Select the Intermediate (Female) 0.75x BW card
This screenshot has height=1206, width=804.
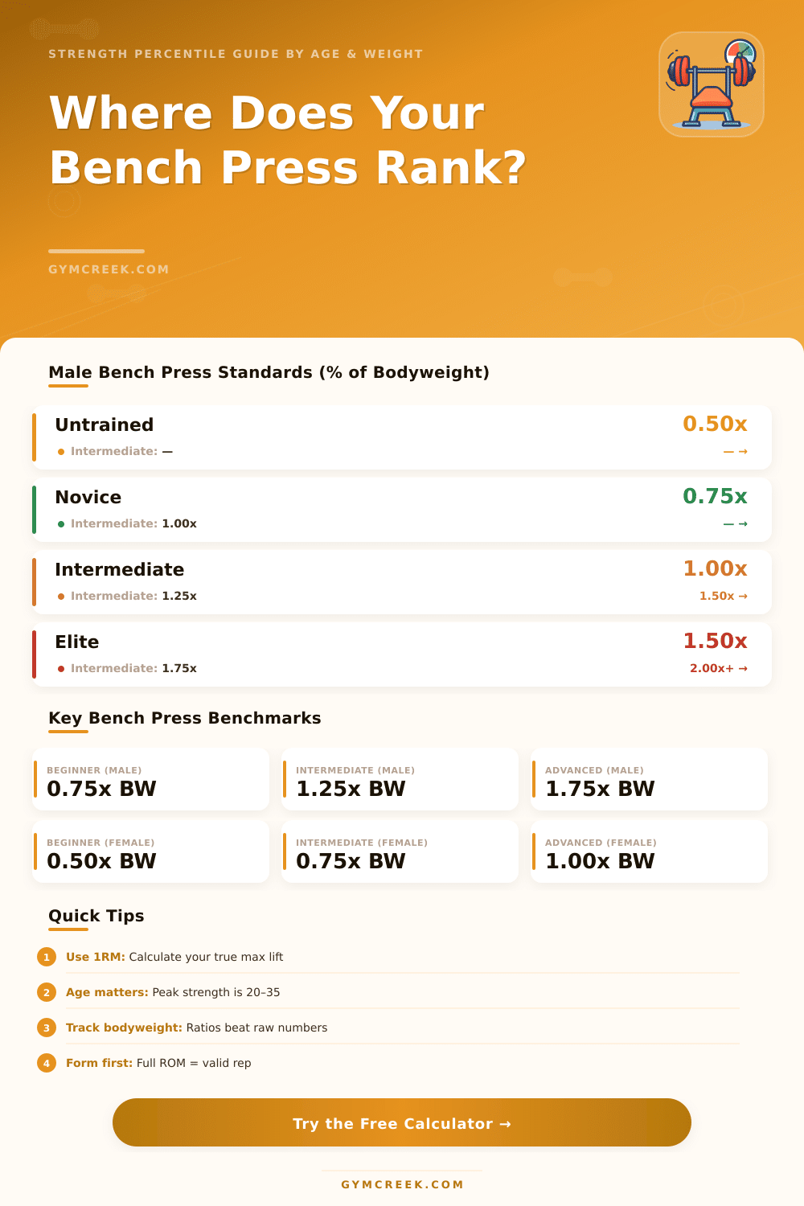pyautogui.click(x=400, y=852)
